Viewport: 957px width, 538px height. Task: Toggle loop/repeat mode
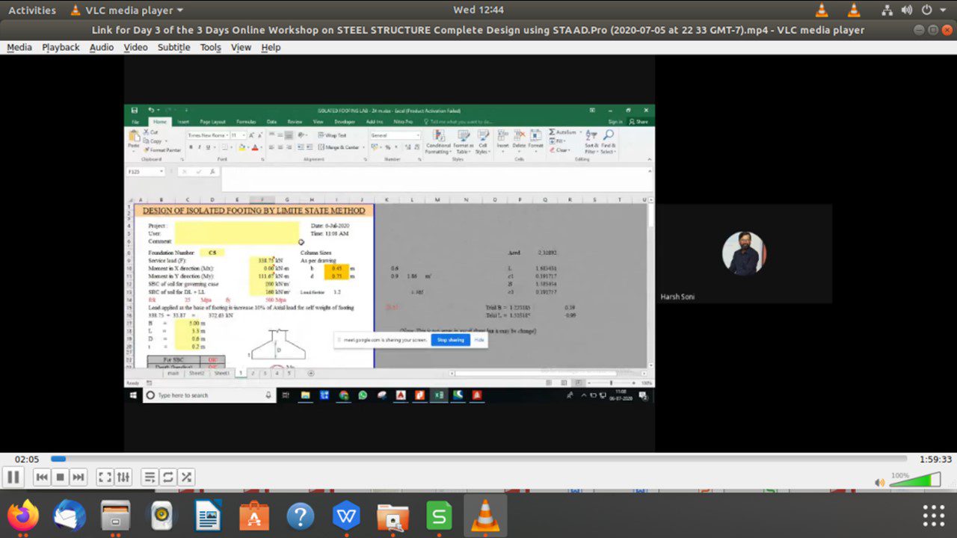click(x=168, y=477)
